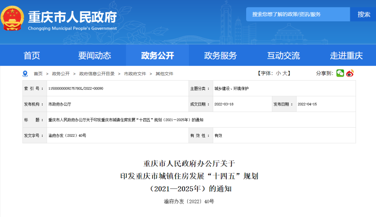Select index number 11500000009275780L/2022-00090
This screenshot has width=376, height=217.
pos(76,89)
